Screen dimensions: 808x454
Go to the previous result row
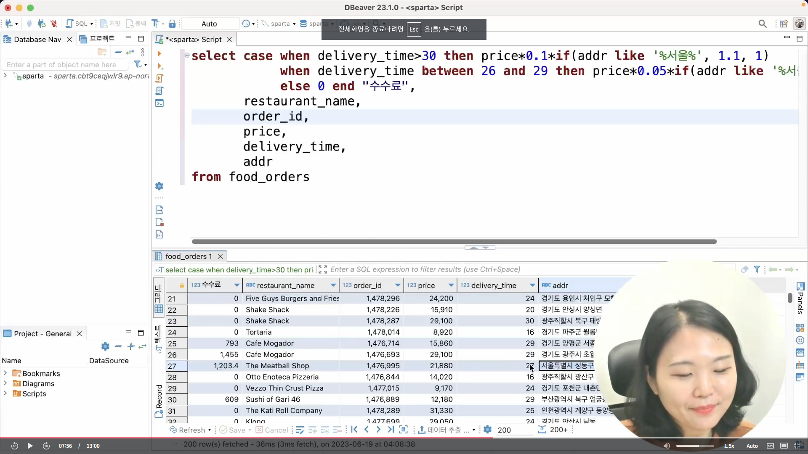tap(366, 430)
